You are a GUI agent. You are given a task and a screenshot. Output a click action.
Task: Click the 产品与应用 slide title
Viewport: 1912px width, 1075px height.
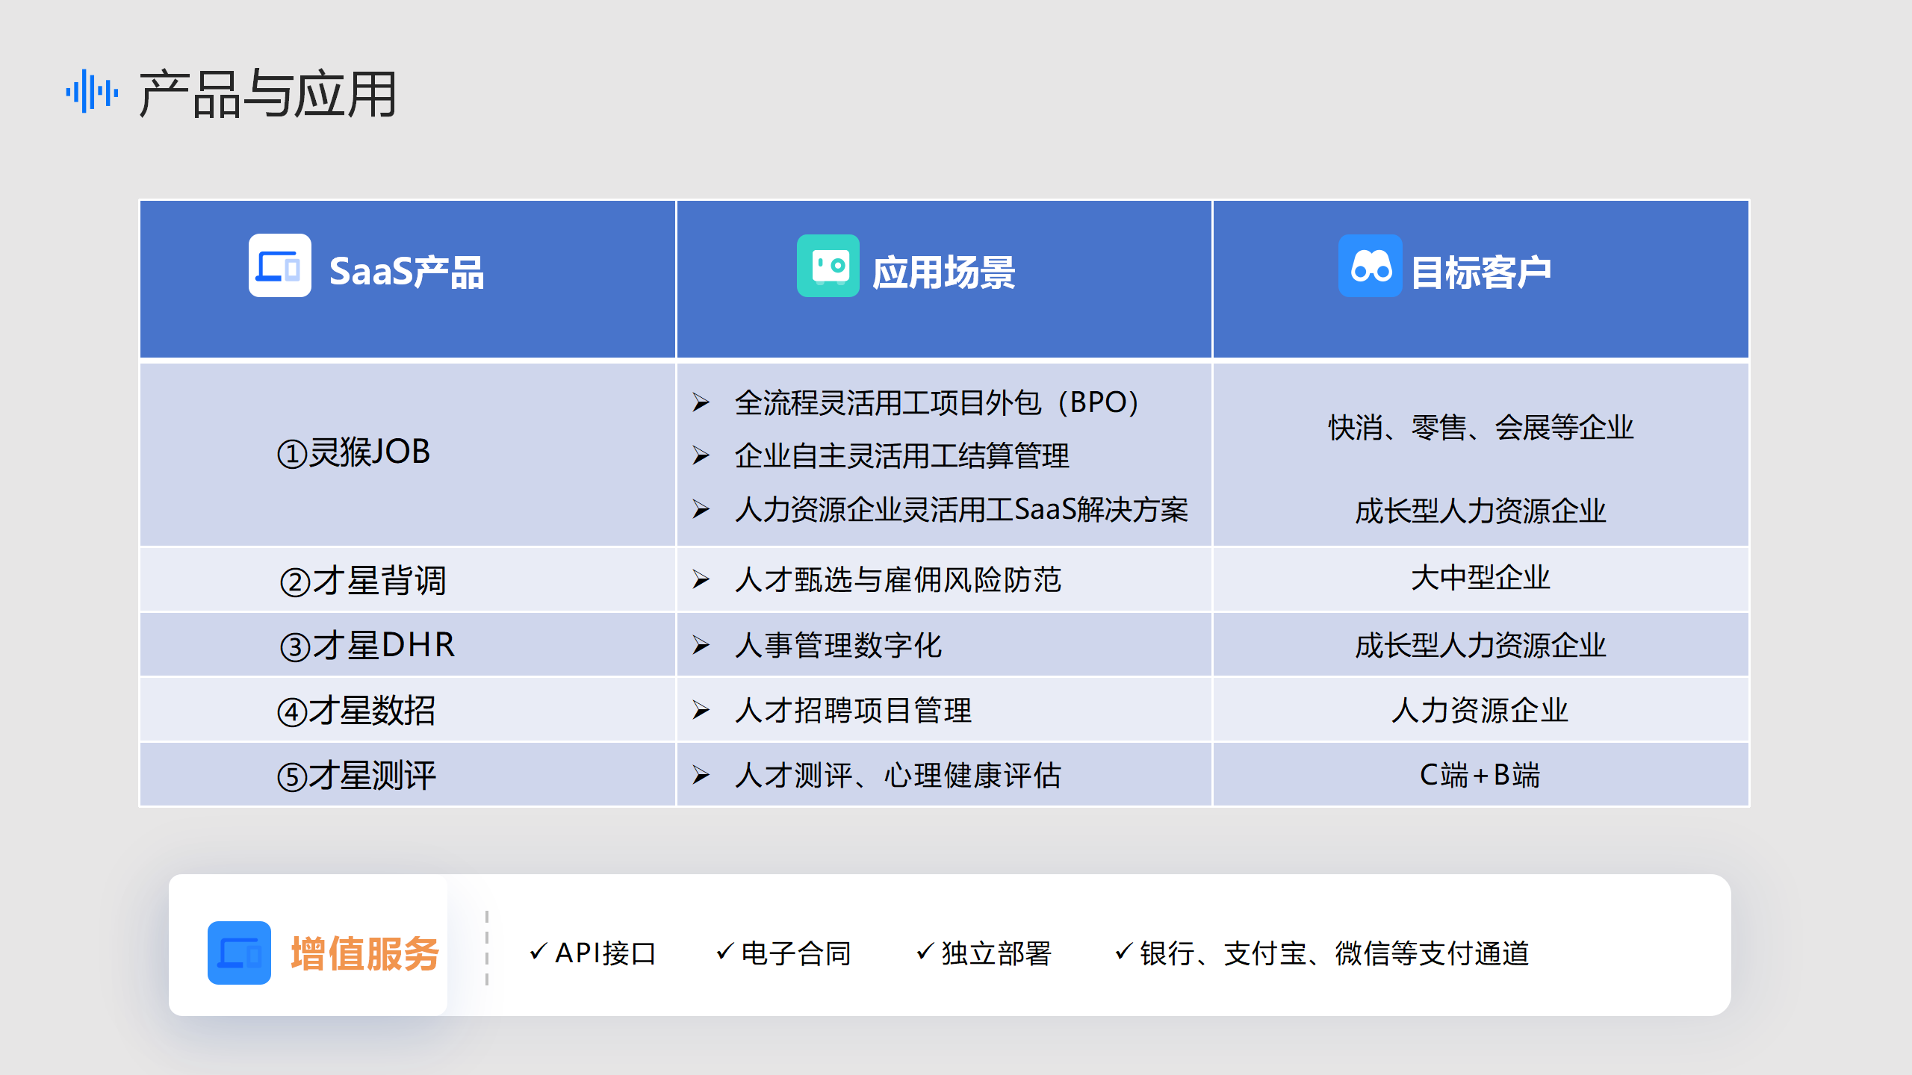(267, 94)
